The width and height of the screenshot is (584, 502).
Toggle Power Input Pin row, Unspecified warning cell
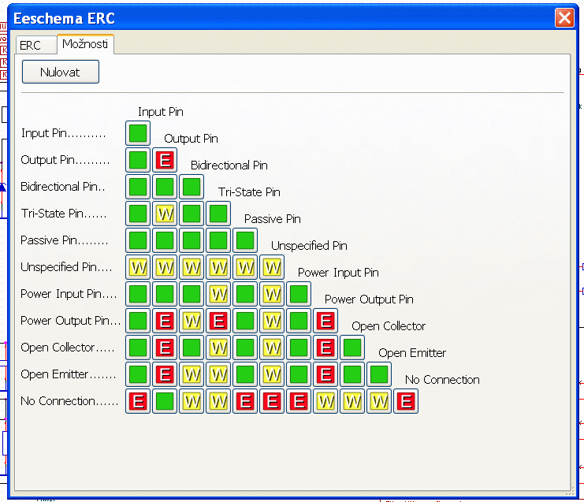[272, 294]
